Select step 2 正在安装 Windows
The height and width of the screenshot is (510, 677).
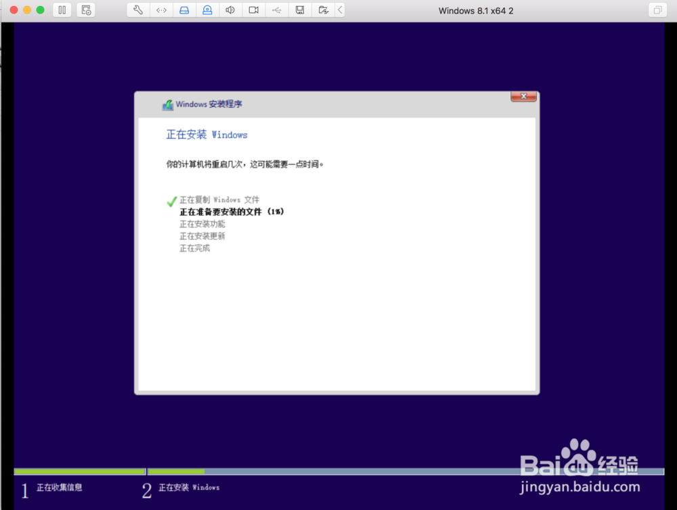(x=190, y=487)
